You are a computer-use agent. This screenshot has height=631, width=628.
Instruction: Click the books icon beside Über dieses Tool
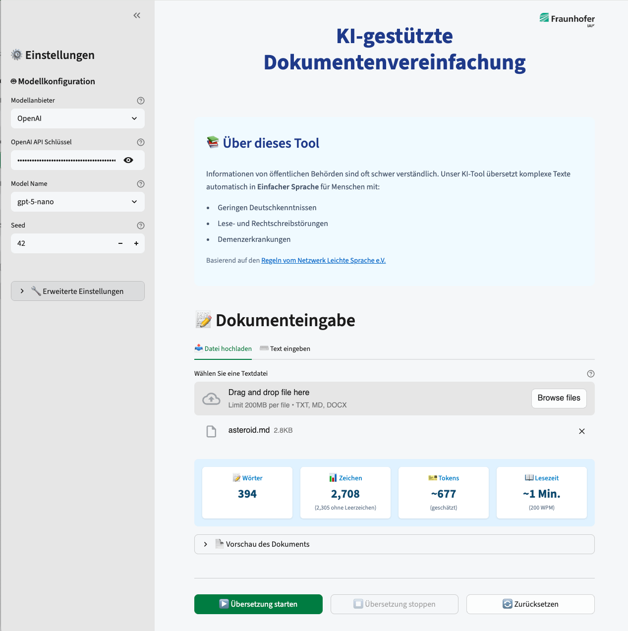213,143
